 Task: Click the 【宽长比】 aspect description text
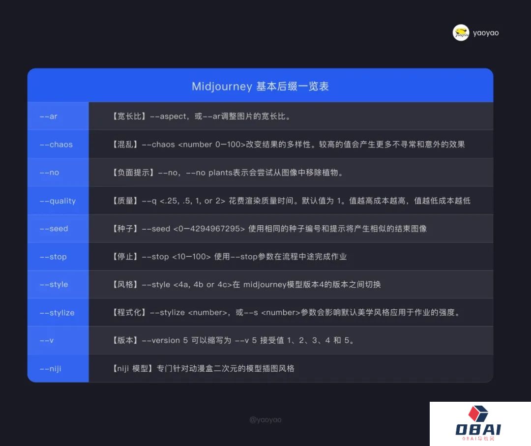tap(202, 117)
